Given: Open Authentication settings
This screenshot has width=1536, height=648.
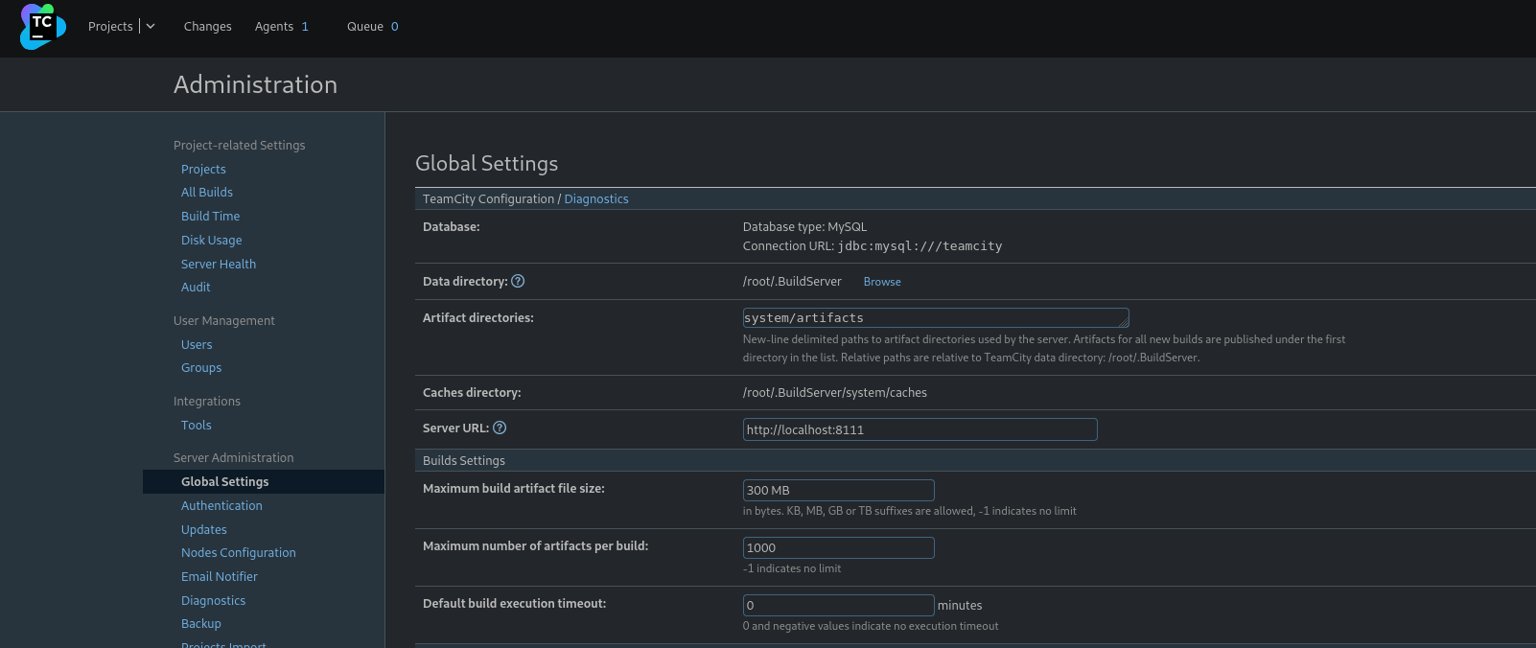Looking at the screenshot, I should (x=221, y=505).
